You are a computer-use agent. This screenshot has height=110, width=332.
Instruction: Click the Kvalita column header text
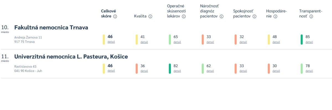pos(140,16)
